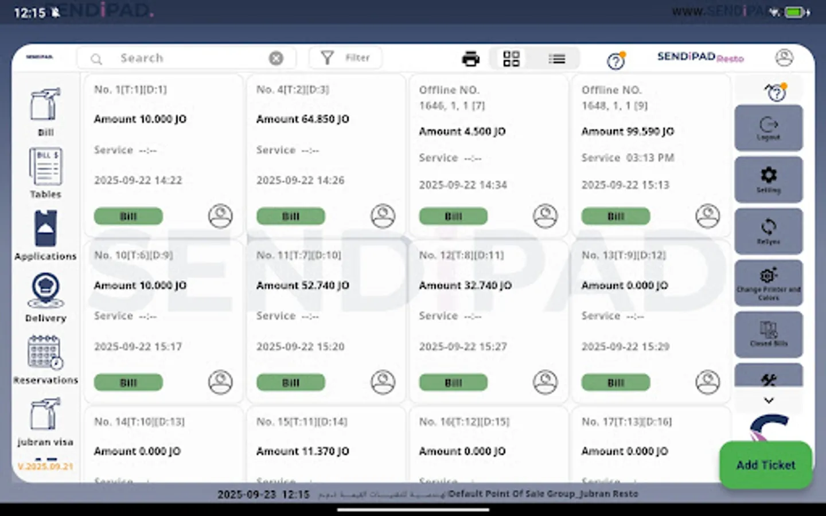The width and height of the screenshot is (826, 516).
Task: Open the Reservations section
Action: [45, 358]
